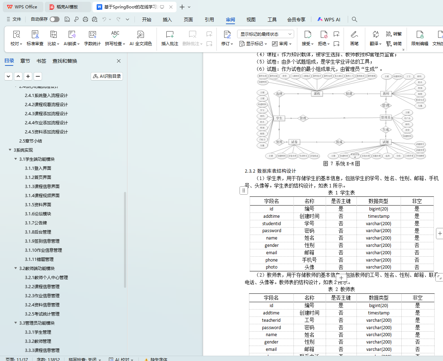Screen dimensions: 443x361
Task: Open the 显示标记的最终状态 dropdown
Action: [x=265, y=34]
